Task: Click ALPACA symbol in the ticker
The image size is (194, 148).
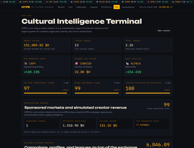Action: (x=25, y=2)
